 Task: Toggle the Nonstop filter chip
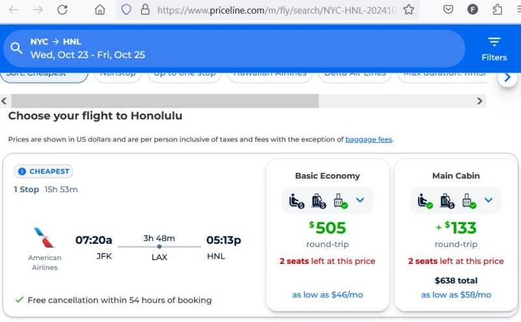point(118,74)
